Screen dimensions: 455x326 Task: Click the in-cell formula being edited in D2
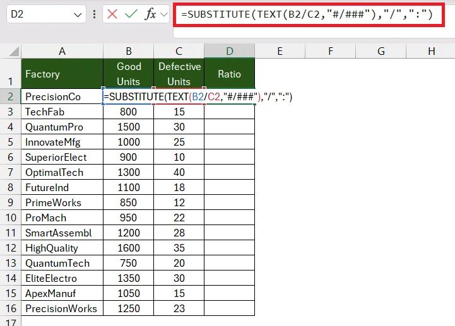click(x=198, y=96)
